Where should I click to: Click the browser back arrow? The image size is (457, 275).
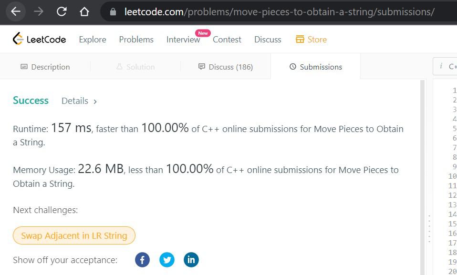point(15,11)
